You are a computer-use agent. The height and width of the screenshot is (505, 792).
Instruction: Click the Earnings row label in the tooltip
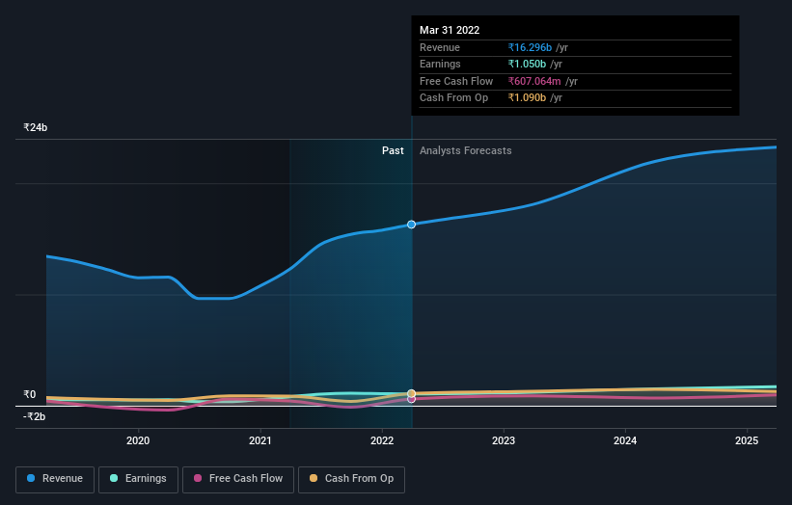(x=440, y=64)
